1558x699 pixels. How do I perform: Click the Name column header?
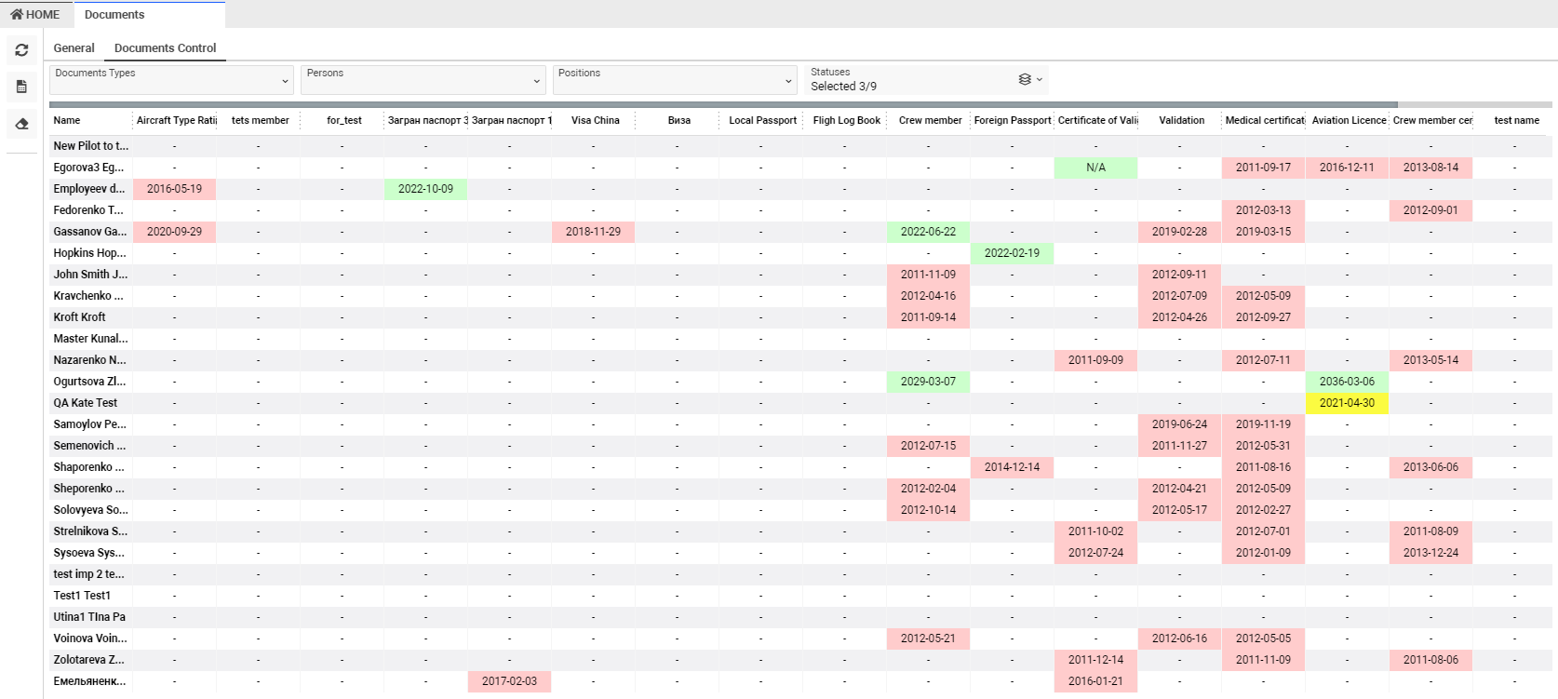67,120
